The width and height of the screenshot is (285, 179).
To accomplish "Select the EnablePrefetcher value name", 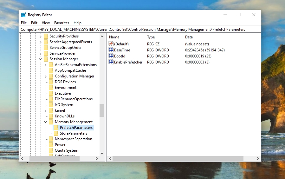I will [x=128, y=62].
